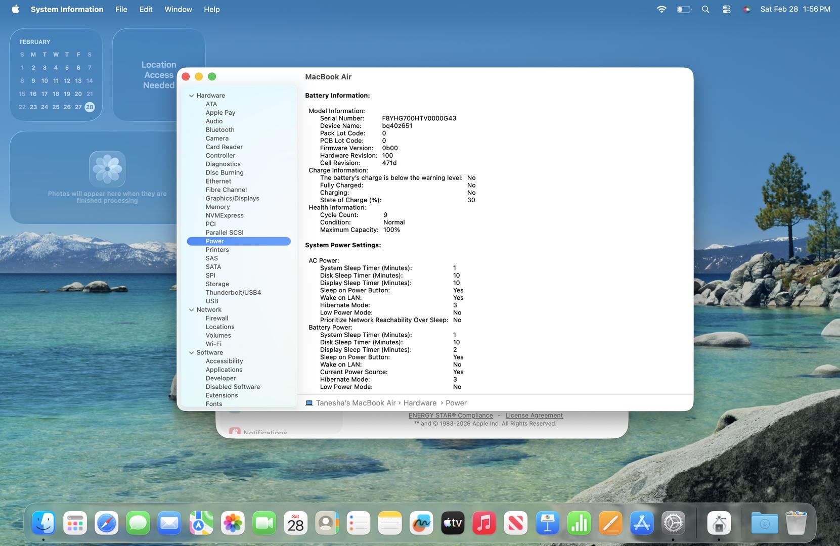Click the Wi-Fi status icon in menu bar
Image resolution: width=840 pixels, height=546 pixels.
pyautogui.click(x=661, y=9)
